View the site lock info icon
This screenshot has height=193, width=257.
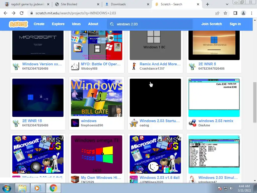[x=32, y=13]
